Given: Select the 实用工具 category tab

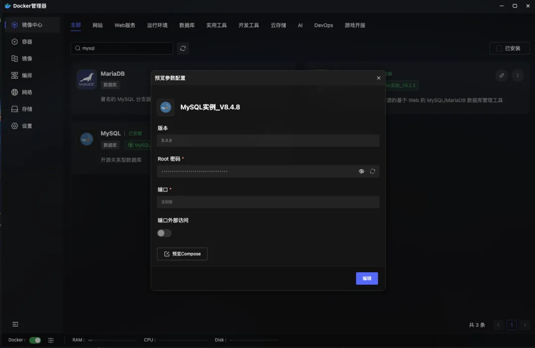Looking at the screenshot, I should 216,25.
